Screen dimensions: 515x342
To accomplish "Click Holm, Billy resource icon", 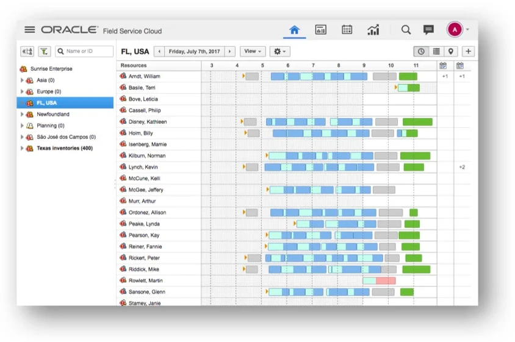I will (123, 133).
